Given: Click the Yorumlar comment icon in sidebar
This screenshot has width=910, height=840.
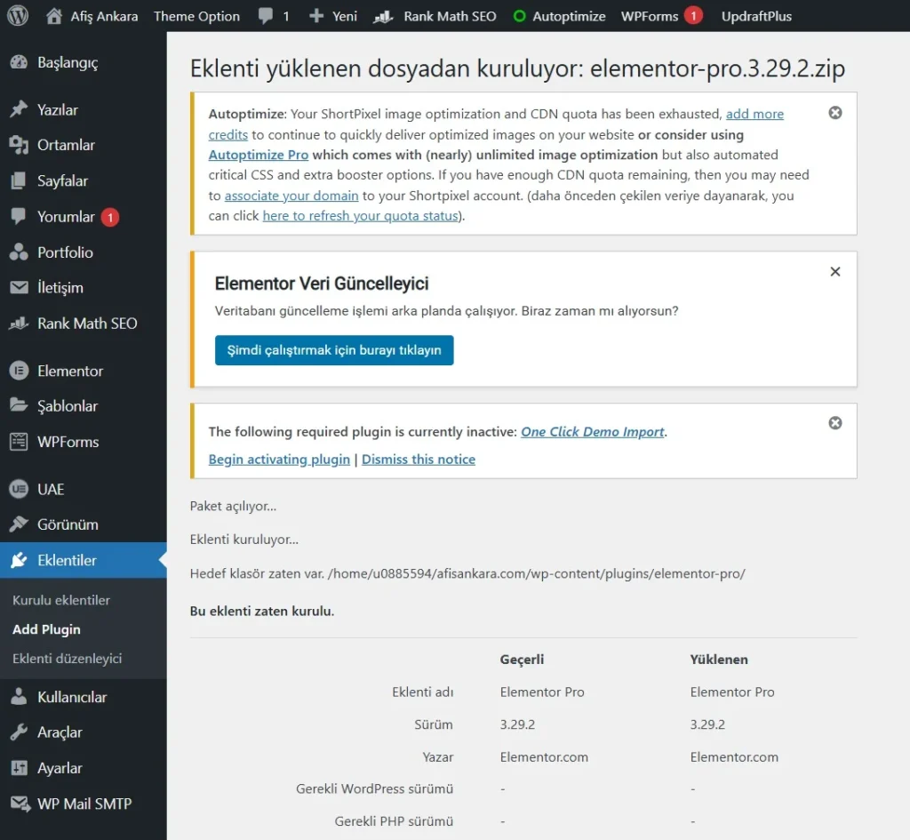Looking at the screenshot, I should [x=19, y=216].
